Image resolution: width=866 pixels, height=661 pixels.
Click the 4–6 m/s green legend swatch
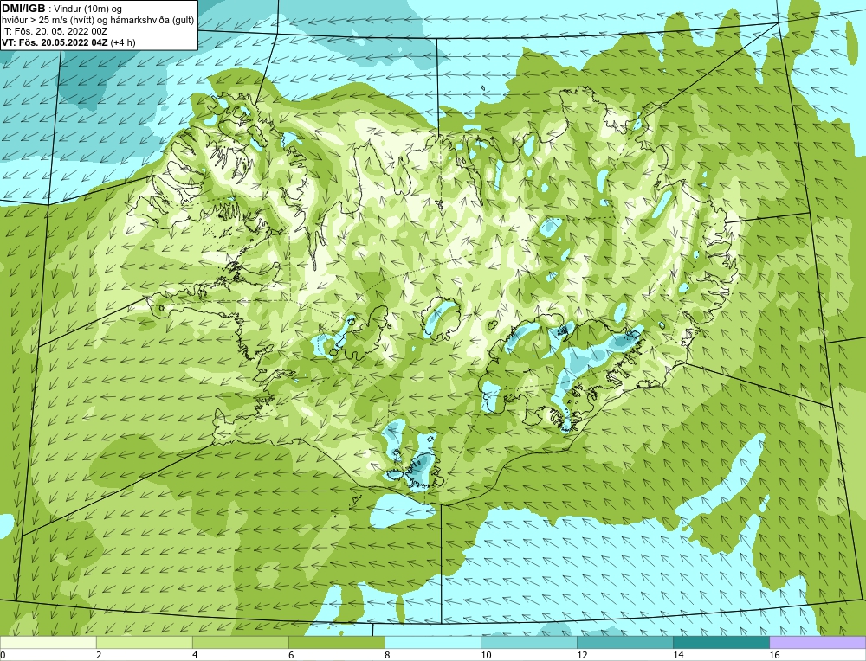[241, 642]
